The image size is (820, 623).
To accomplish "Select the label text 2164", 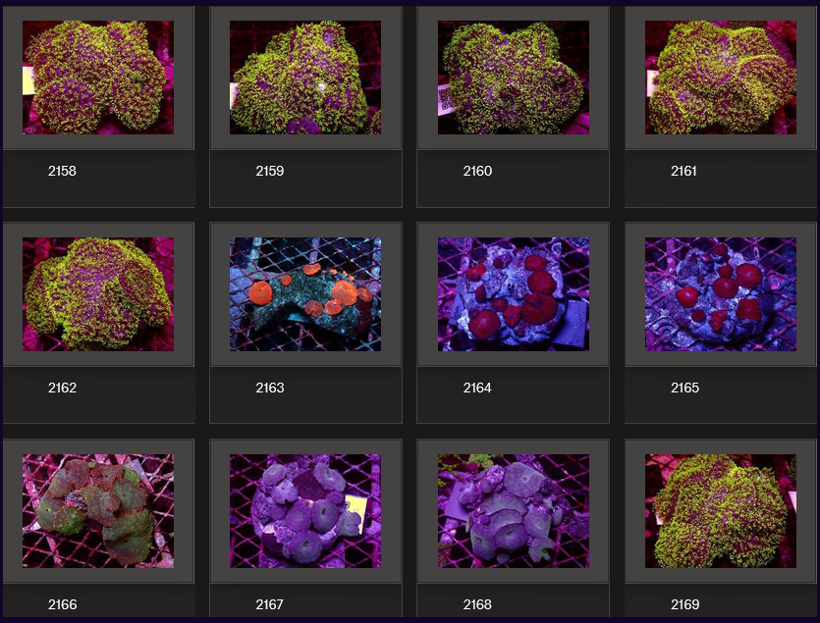I will (x=477, y=388).
